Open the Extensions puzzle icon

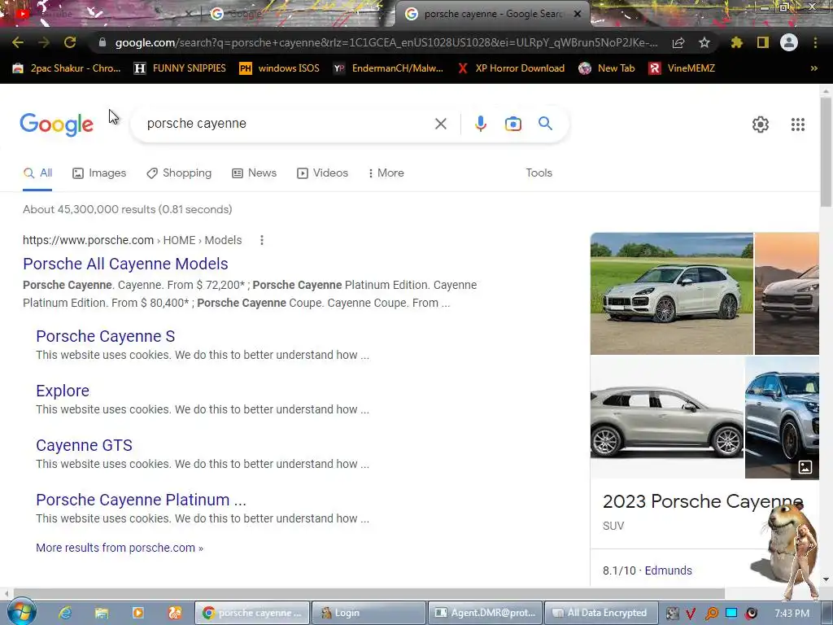736,42
